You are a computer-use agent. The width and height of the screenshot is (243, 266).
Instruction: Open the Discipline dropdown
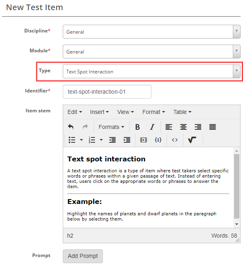[x=151, y=32]
